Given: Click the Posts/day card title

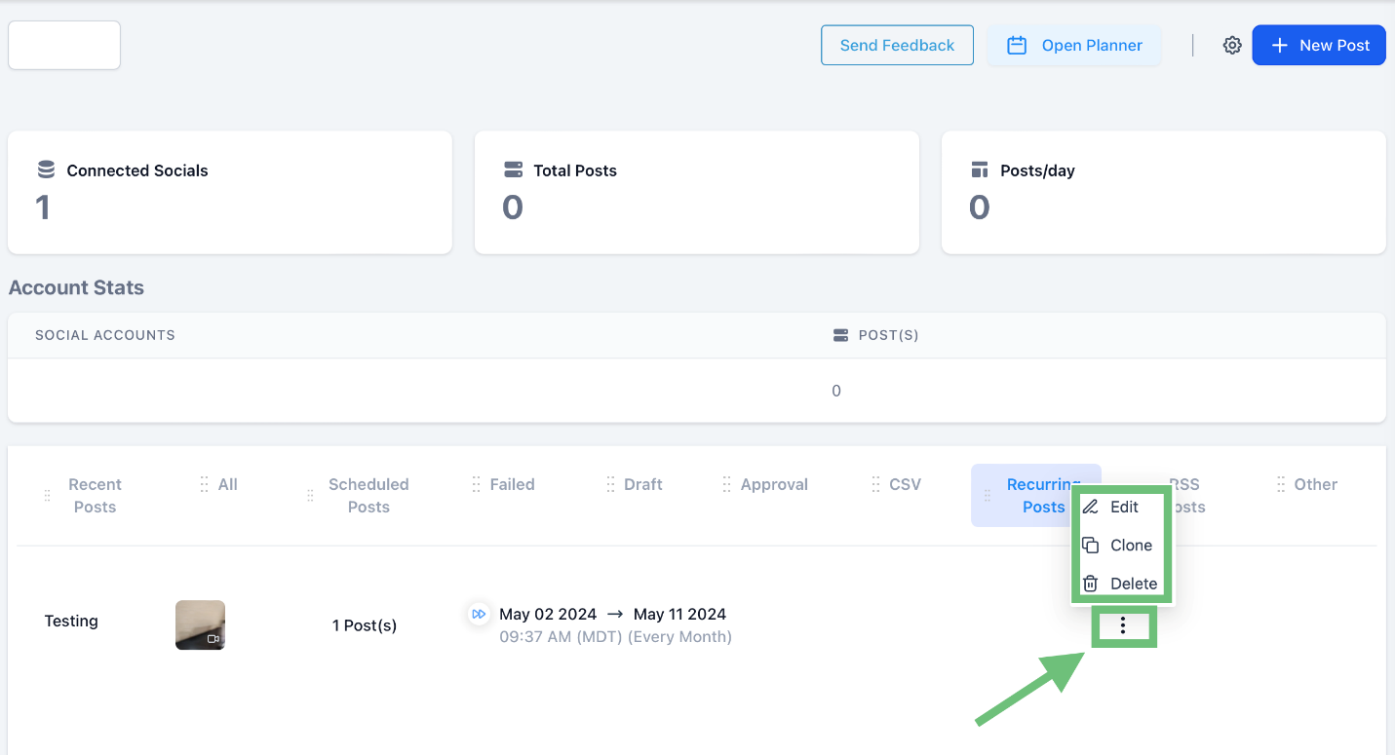Looking at the screenshot, I should (x=1037, y=170).
